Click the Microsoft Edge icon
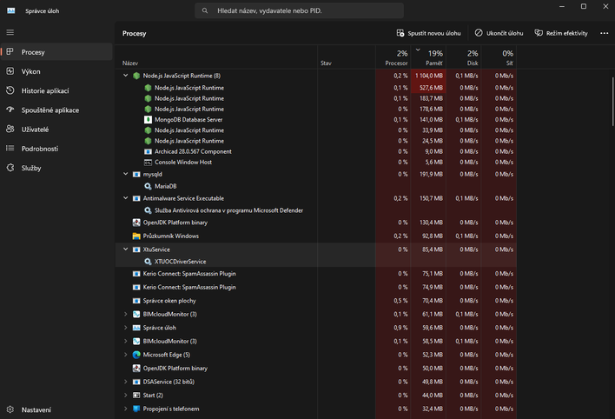This screenshot has width=615, height=419. pyautogui.click(x=136, y=355)
